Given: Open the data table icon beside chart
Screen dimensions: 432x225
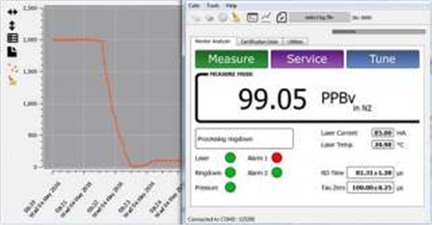Looking at the screenshot, I should pos(12,38).
